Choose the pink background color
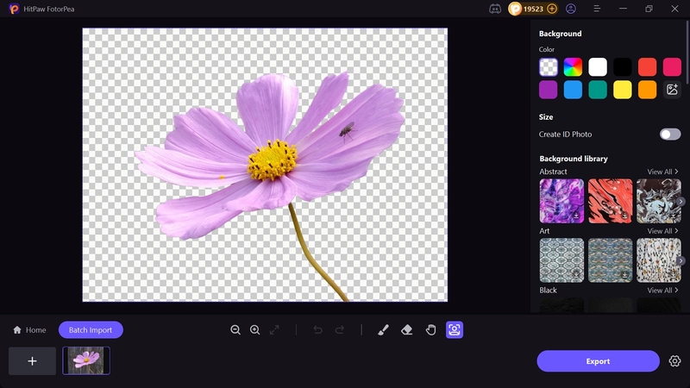Image resolution: width=690 pixels, height=388 pixels. click(672, 67)
